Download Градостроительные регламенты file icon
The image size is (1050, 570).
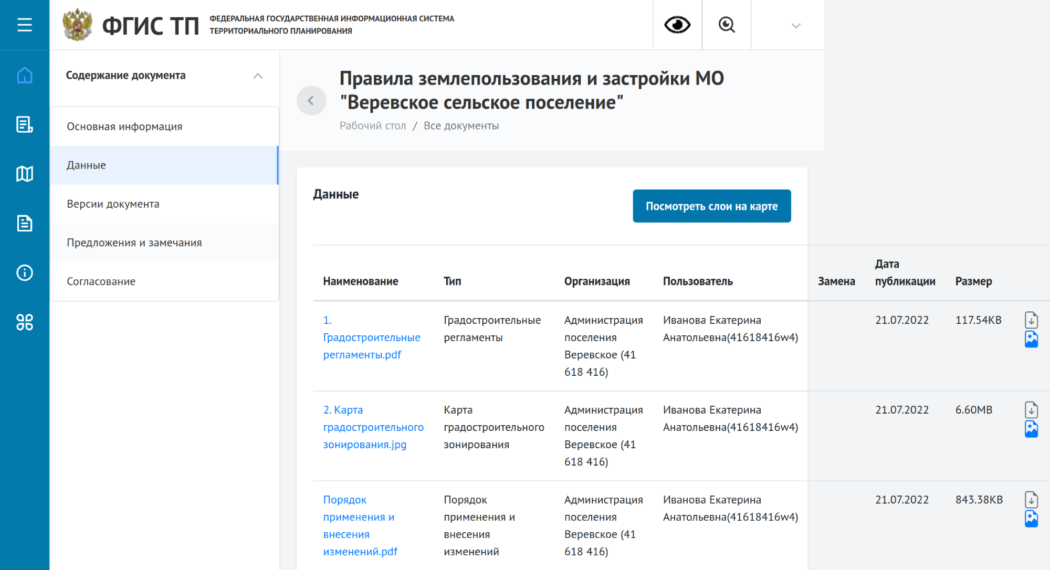tap(1031, 320)
